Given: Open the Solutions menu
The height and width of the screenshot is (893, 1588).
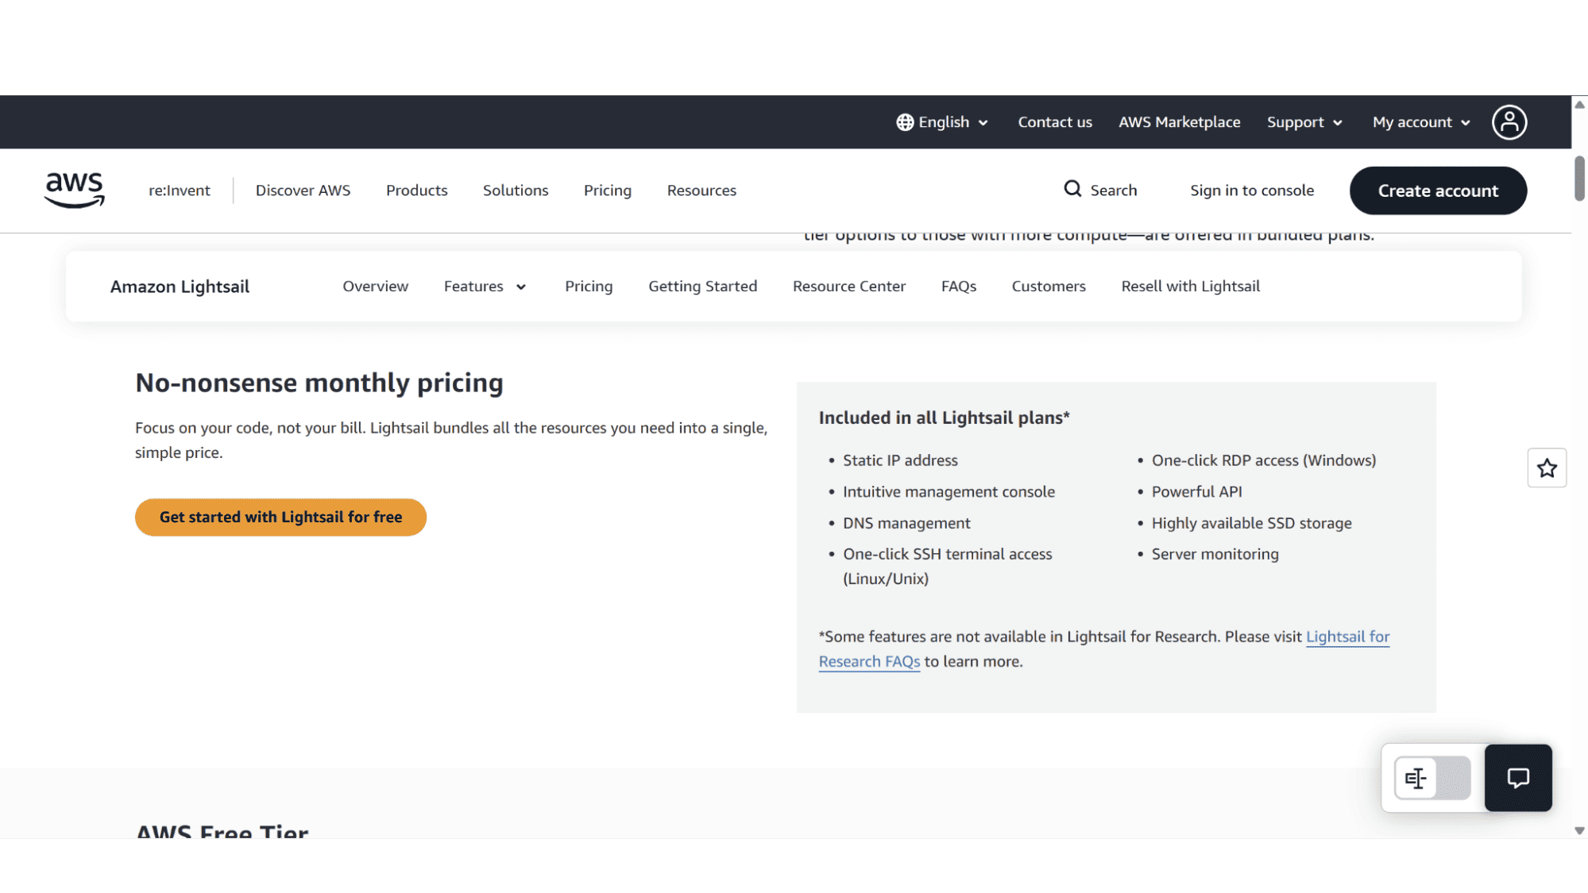Looking at the screenshot, I should 516,191.
